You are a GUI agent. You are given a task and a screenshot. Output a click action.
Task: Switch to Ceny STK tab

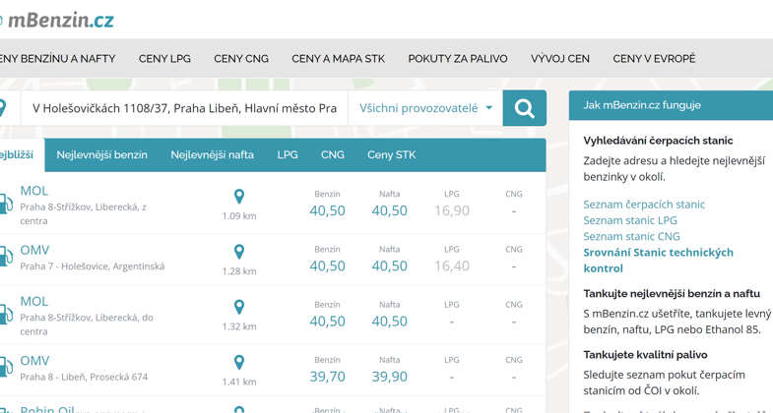click(x=392, y=155)
